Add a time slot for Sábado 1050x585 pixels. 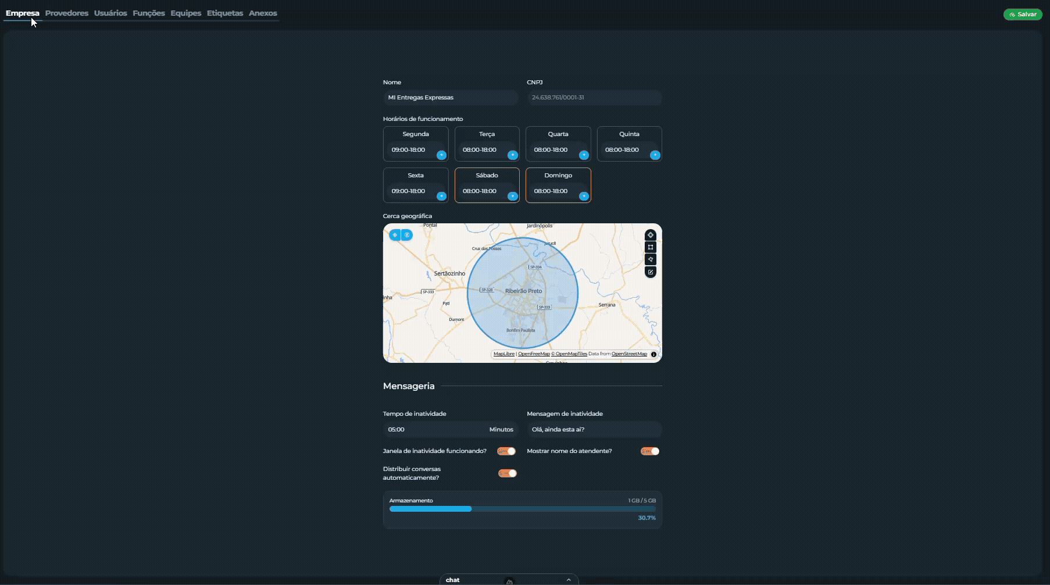[512, 196]
